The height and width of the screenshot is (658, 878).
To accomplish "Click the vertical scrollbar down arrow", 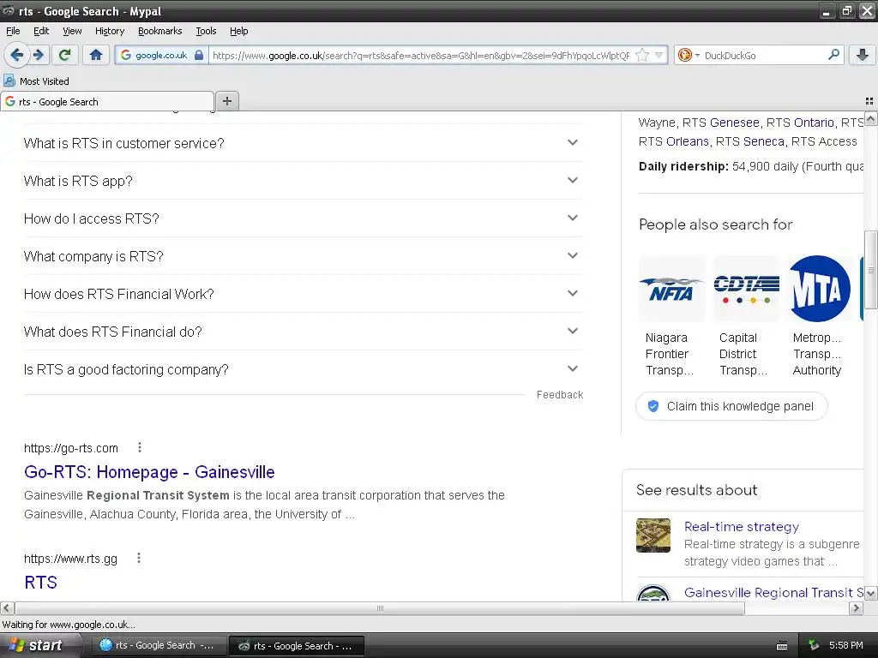I will point(871,593).
